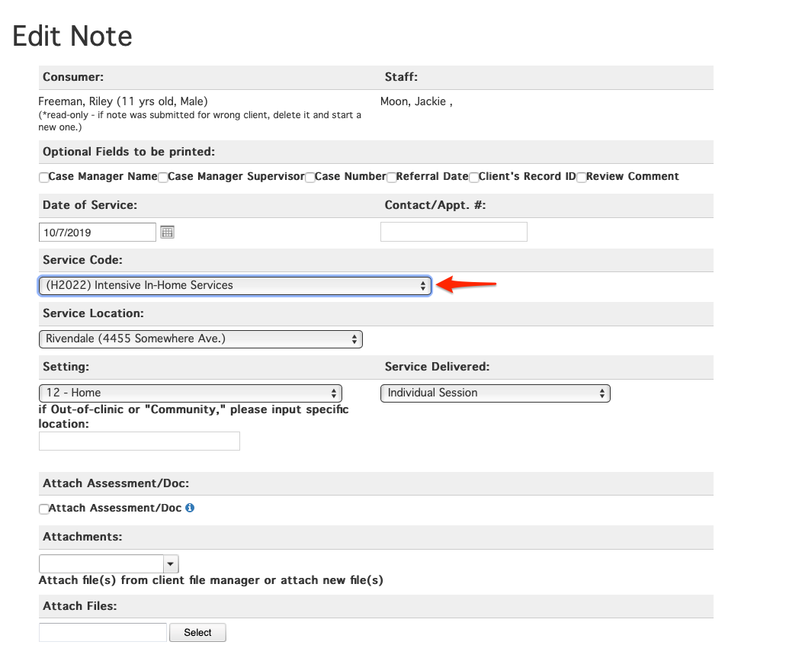Click the empty Attachments text field

click(x=101, y=563)
